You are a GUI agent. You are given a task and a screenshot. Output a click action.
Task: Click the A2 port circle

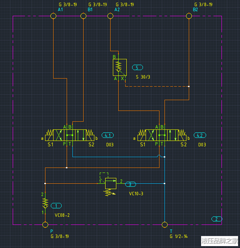pyautogui.click(x=111, y=16)
